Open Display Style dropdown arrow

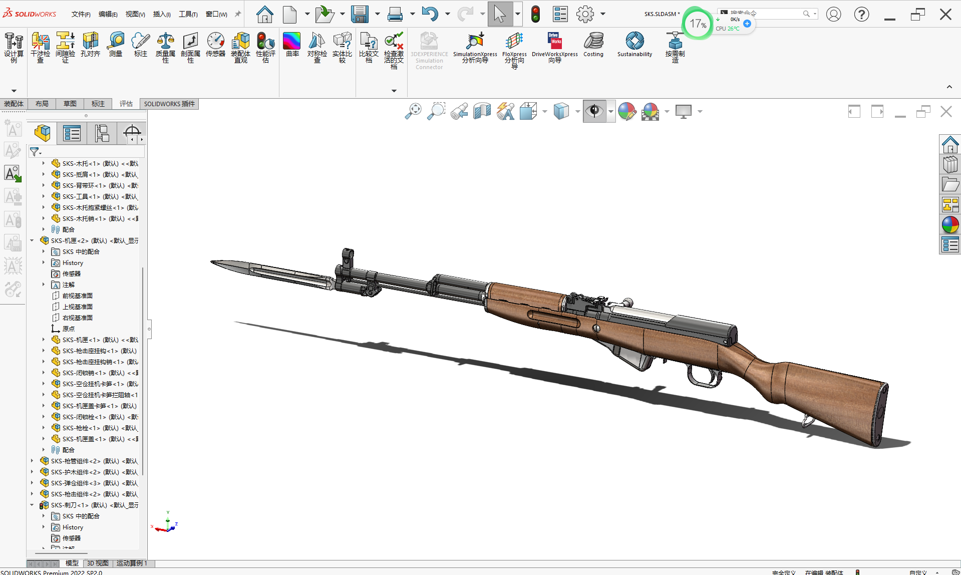577,111
